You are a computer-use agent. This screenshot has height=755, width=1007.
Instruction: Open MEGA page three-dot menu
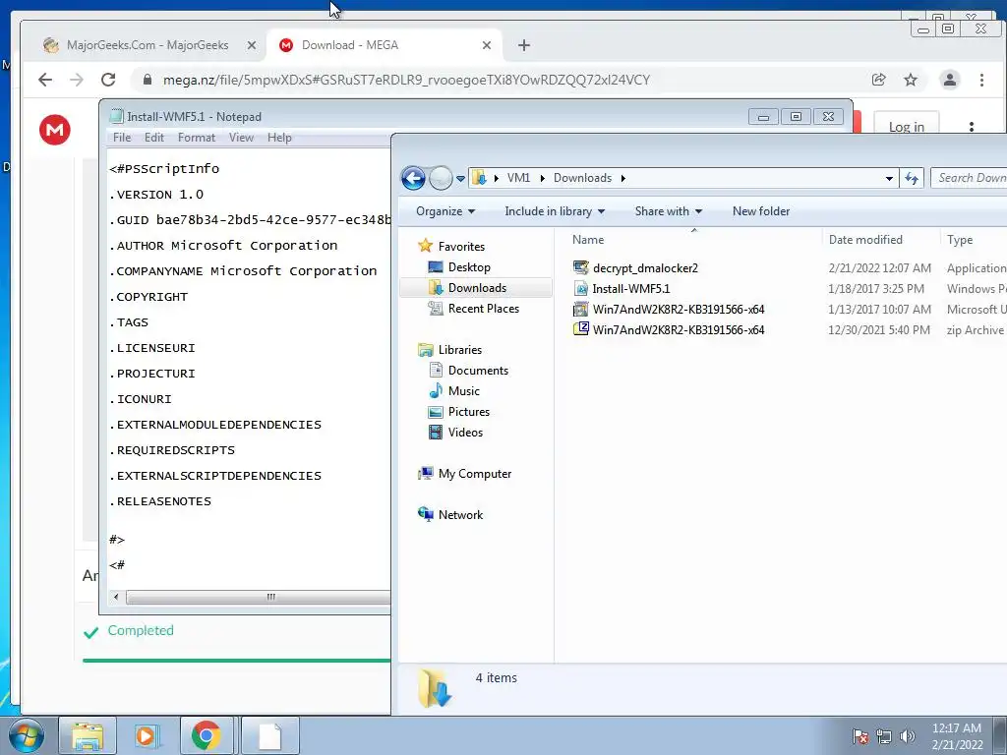tap(971, 127)
